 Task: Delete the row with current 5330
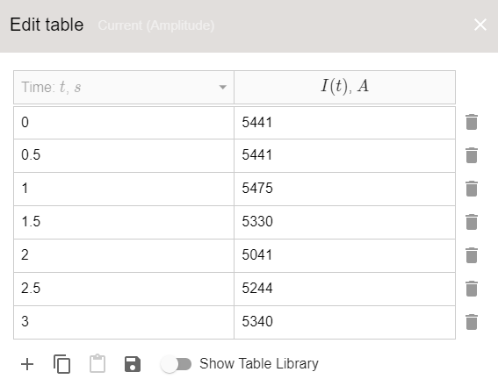[472, 222]
